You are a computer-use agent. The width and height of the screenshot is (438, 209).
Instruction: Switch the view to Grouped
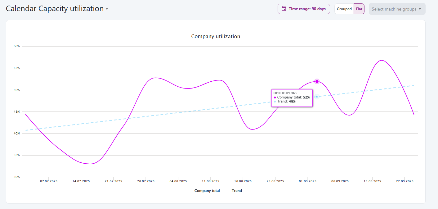pyautogui.click(x=344, y=9)
